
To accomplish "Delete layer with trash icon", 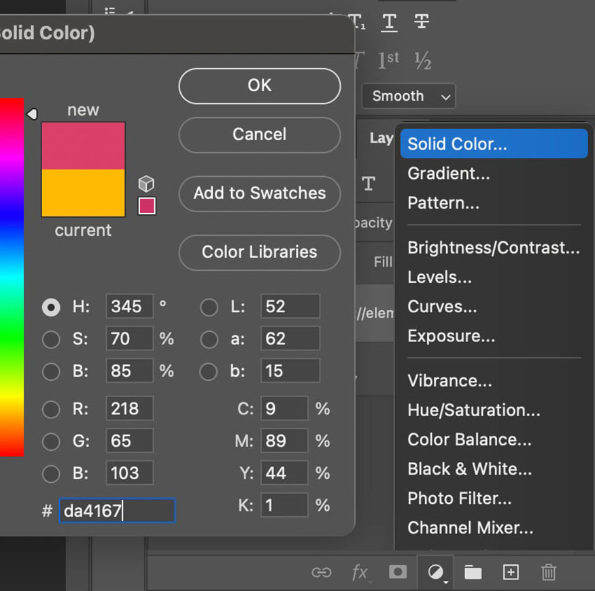I will 548,572.
